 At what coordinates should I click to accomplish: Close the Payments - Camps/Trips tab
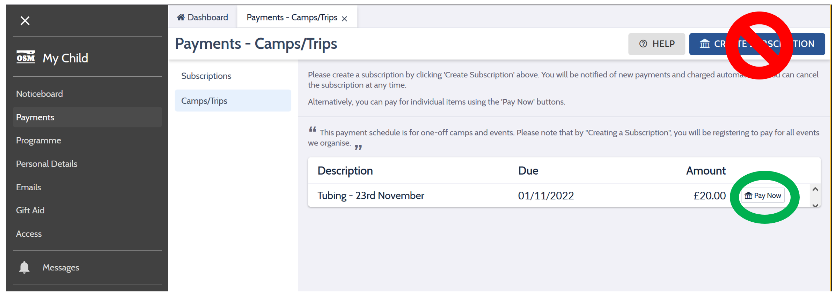point(345,19)
